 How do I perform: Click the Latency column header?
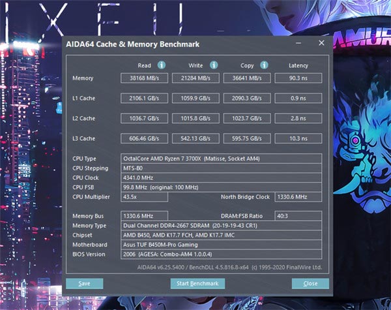click(298, 65)
